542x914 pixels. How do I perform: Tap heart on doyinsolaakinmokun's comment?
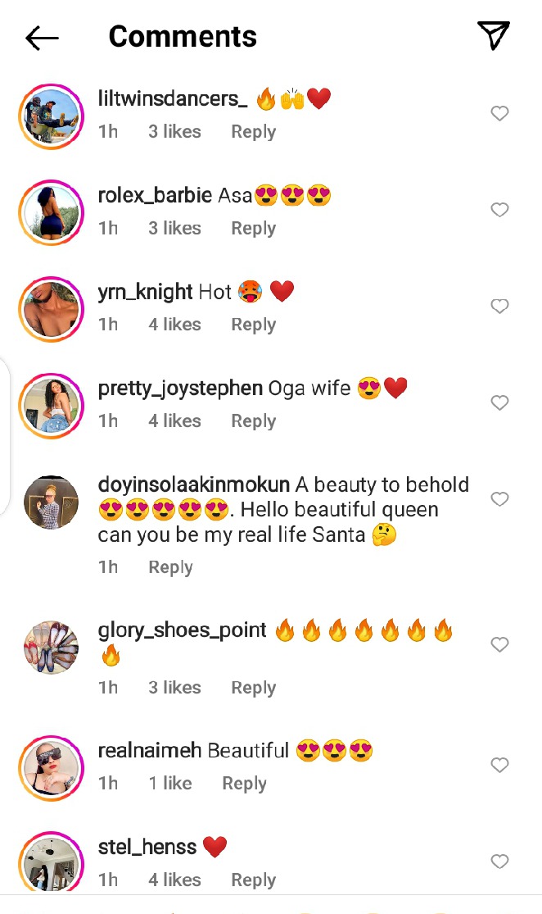pos(499,500)
